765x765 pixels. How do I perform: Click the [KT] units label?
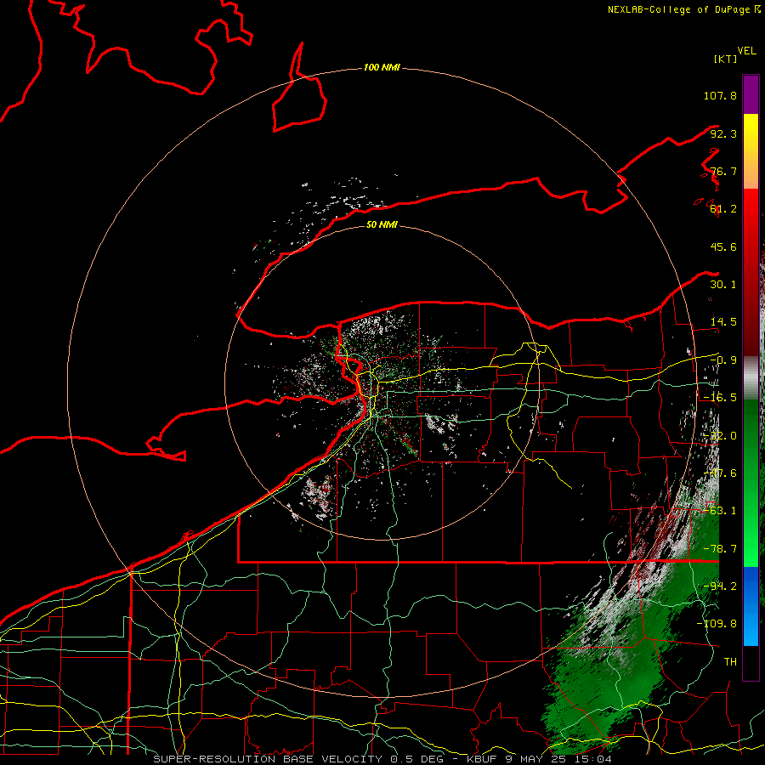725,59
